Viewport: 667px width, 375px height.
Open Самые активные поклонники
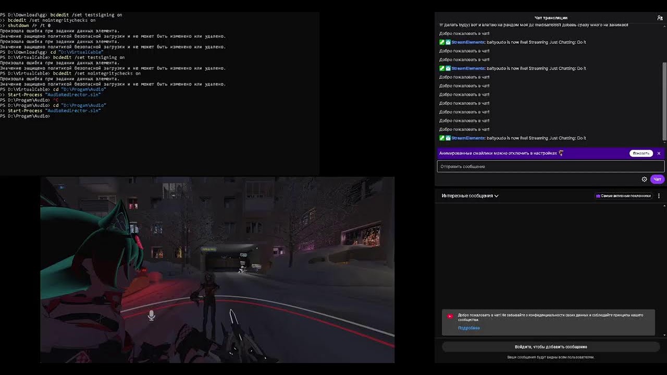[x=623, y=196]
